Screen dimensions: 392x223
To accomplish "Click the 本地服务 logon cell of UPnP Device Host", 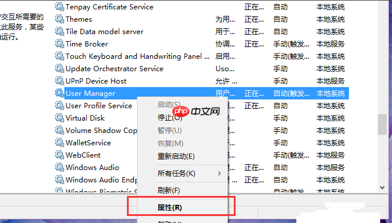I will pos(331,81).
